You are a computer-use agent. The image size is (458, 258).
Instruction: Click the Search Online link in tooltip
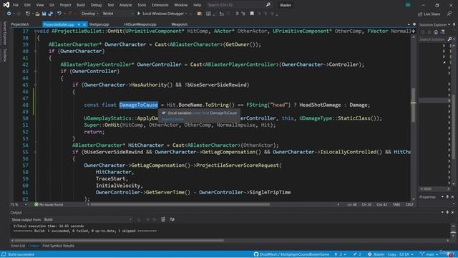tap(172, 119)
